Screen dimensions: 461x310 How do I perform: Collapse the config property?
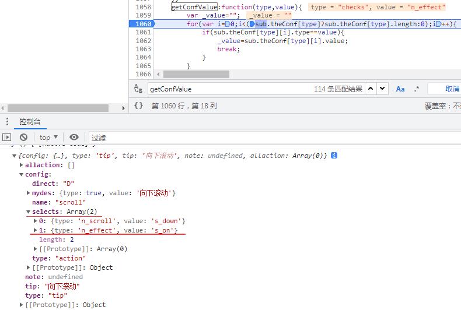coord(21,174)
